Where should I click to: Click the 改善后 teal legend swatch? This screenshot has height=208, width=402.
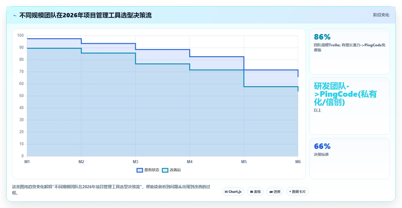tap(165, 170)
